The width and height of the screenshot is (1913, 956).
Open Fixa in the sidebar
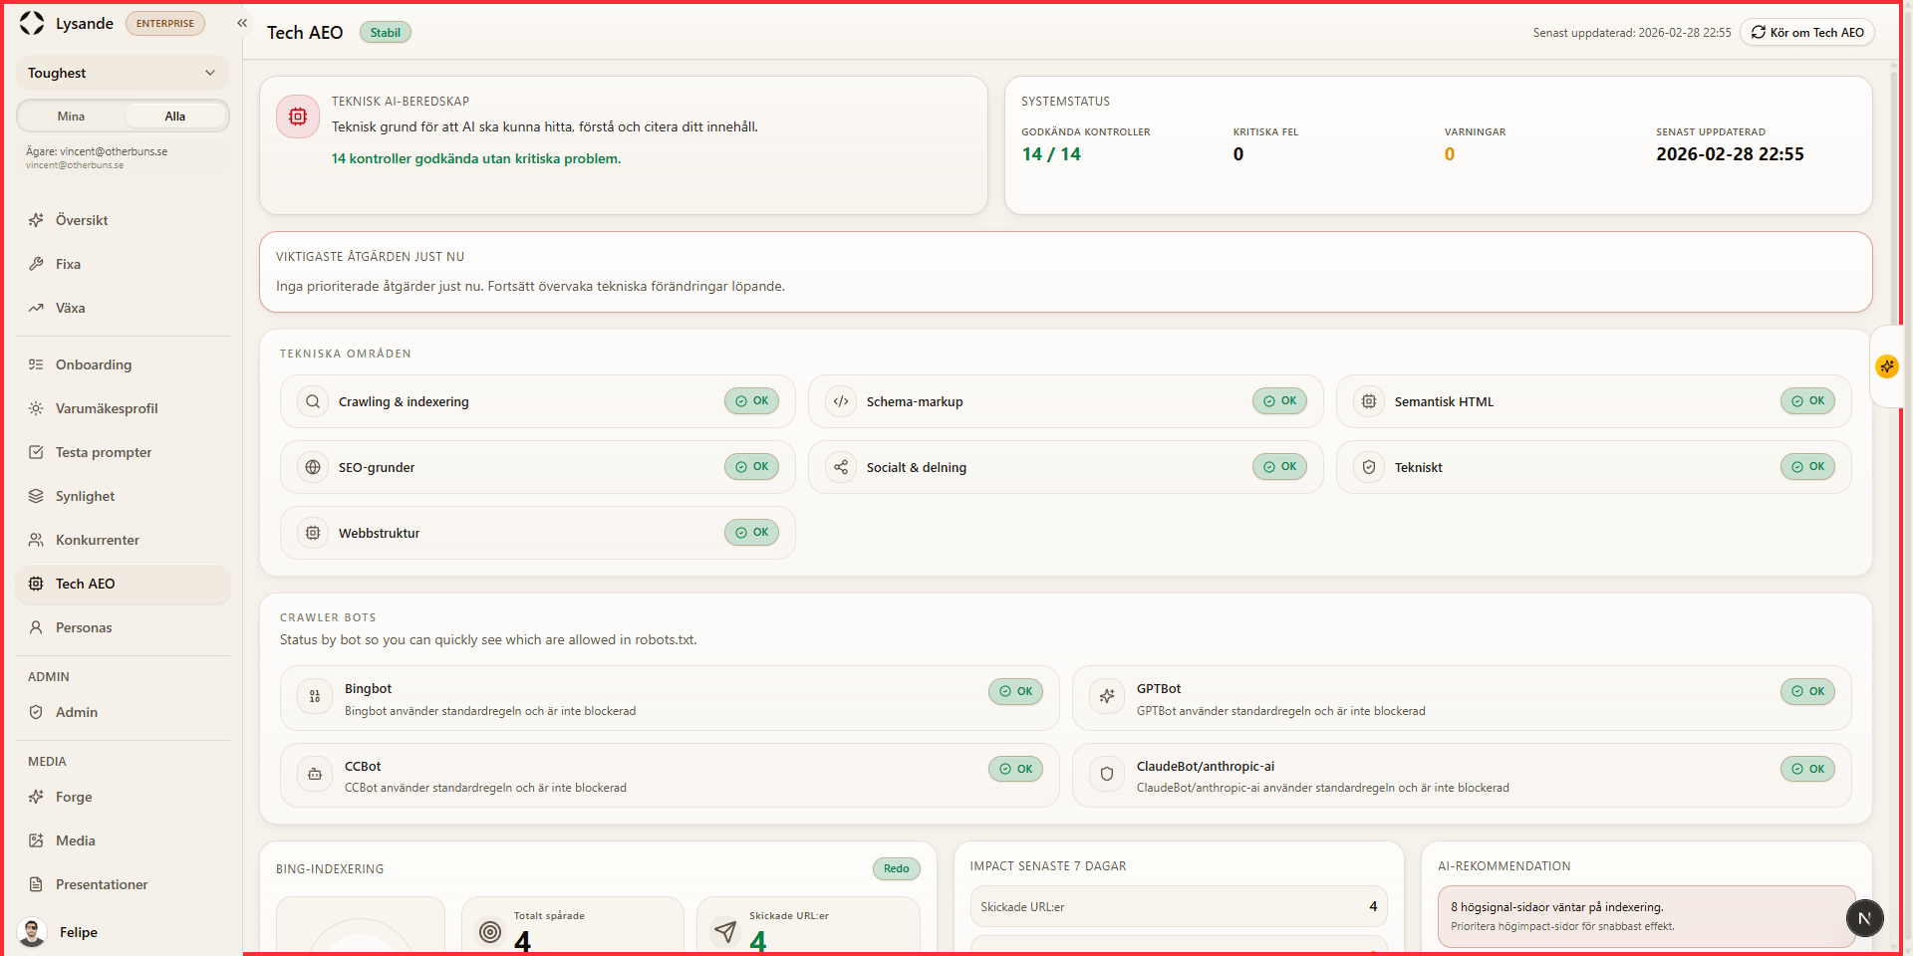tap(123, 264)
